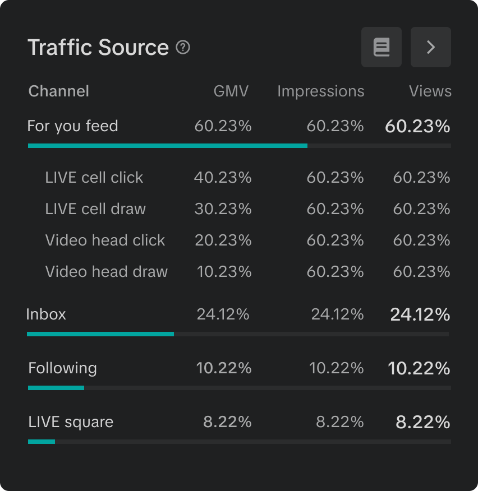Screen dimensions: 478x491
Task: Click the For you feed progress bar
Action: click(x=168, y=146)
